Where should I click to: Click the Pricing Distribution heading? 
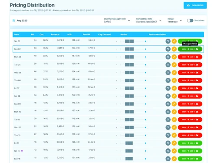32,5
